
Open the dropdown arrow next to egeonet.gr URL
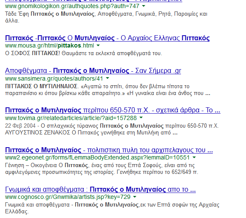tap(194, 157)
